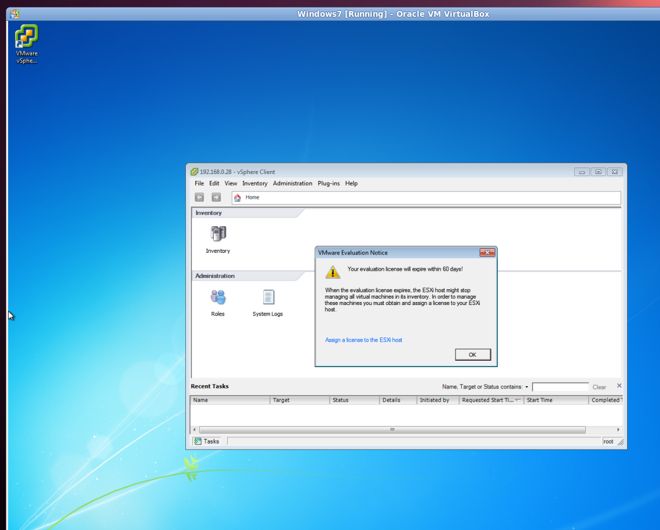Screen dimensions: 660x530
Task: Open the VMware vSphere desktop shortcut
Action: click(x=27, y=44)
